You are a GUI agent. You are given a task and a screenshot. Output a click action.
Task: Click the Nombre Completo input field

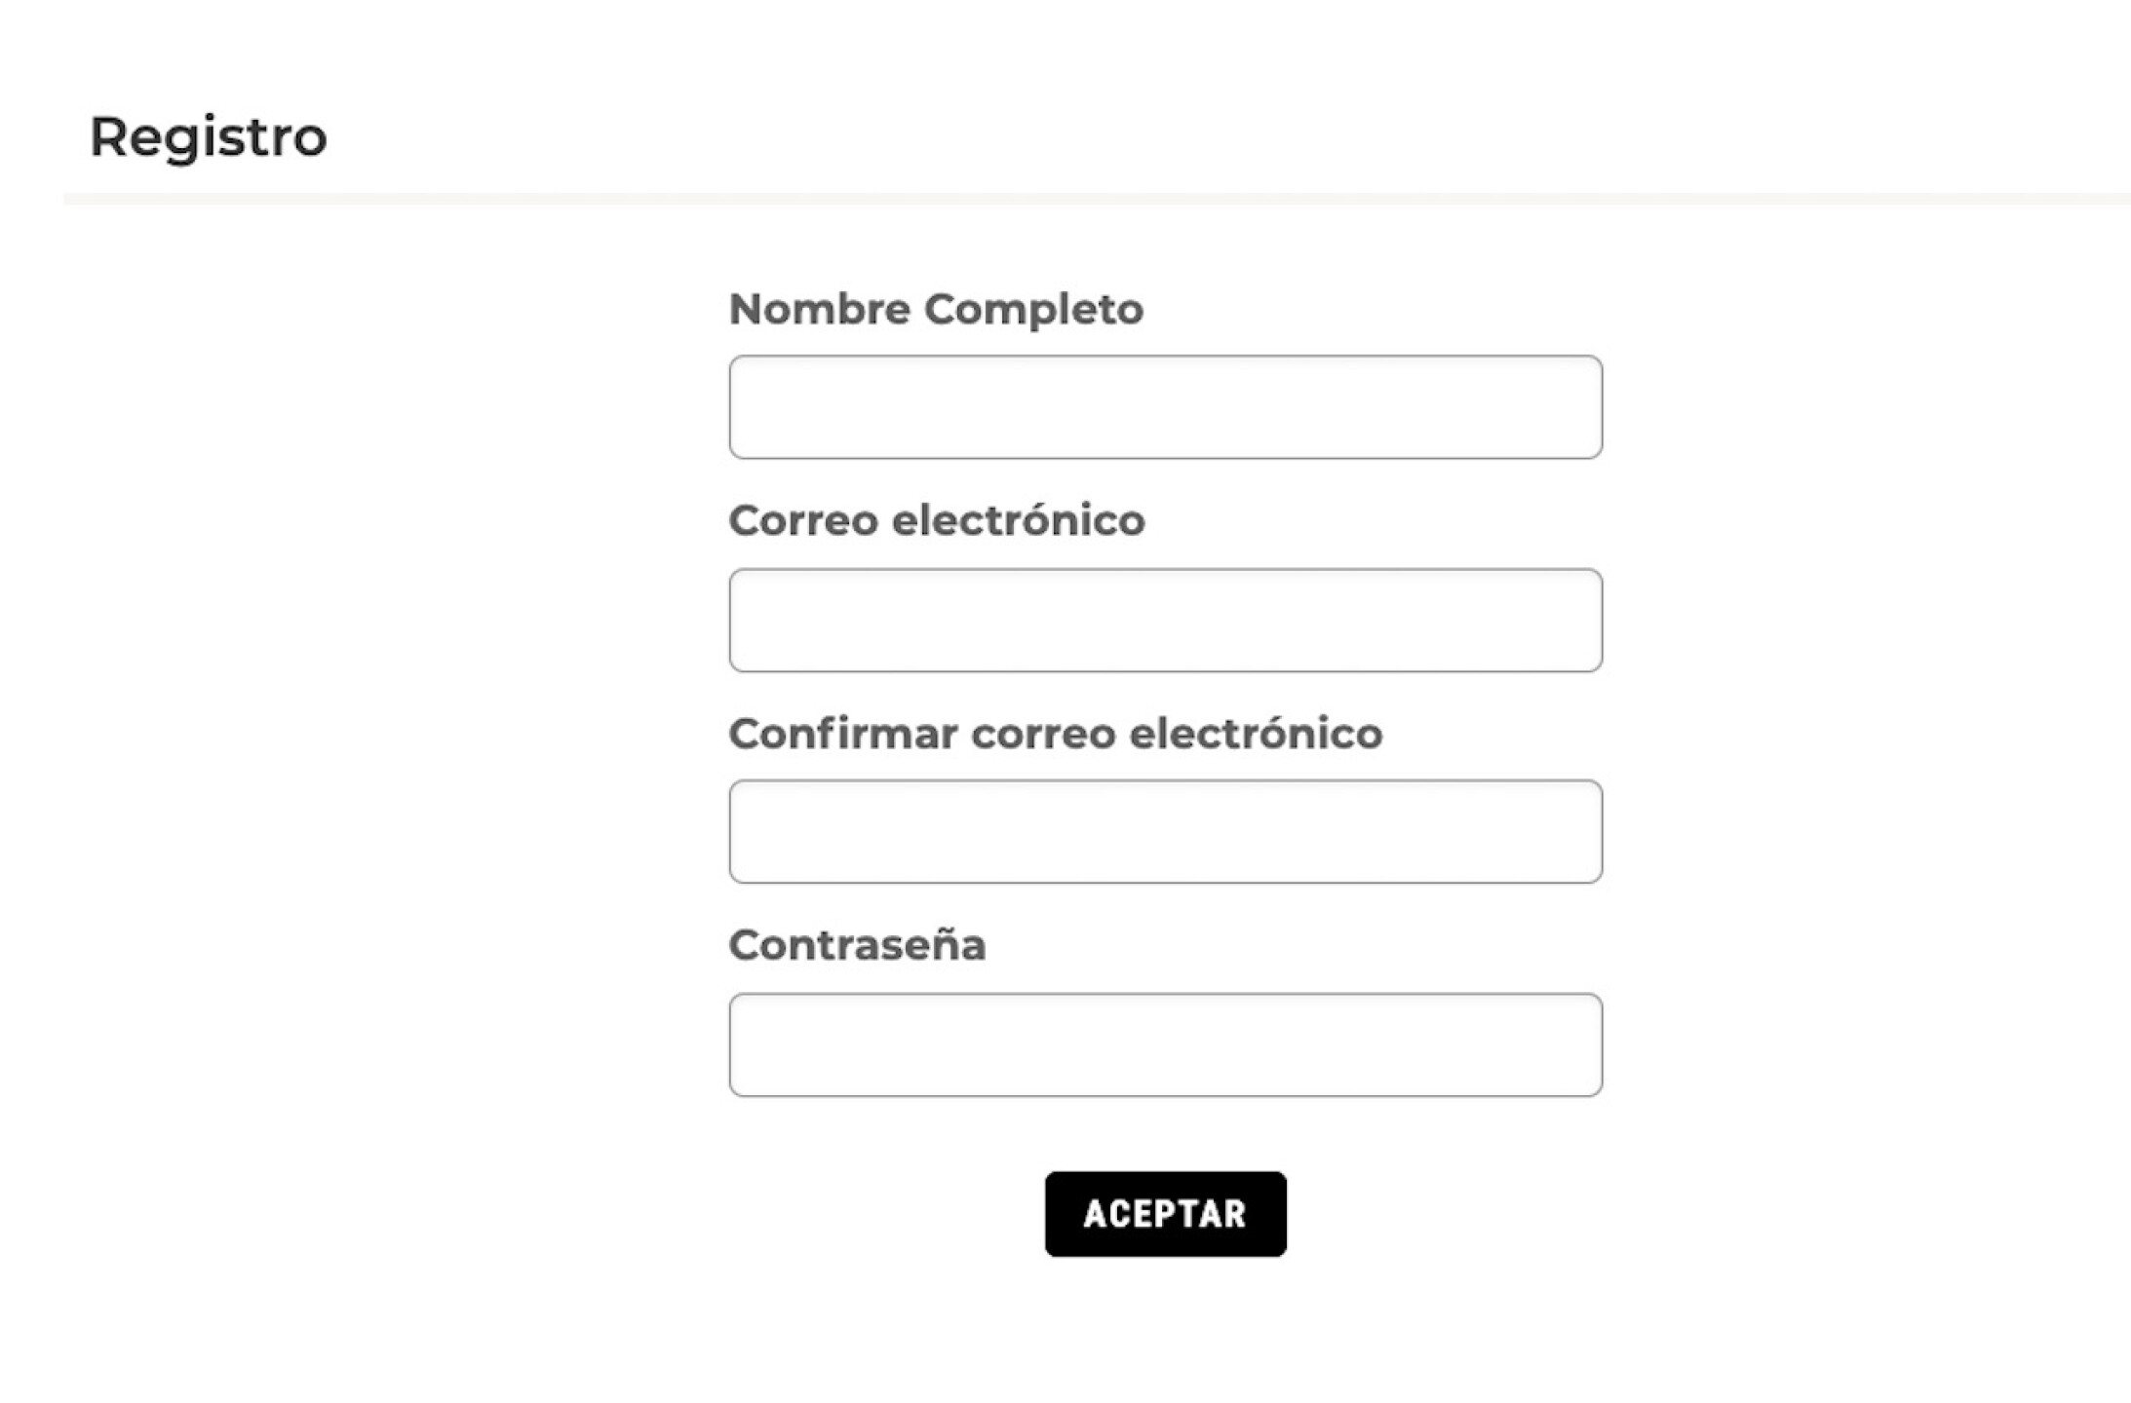pyautogui.click(x=1165, y=407)
